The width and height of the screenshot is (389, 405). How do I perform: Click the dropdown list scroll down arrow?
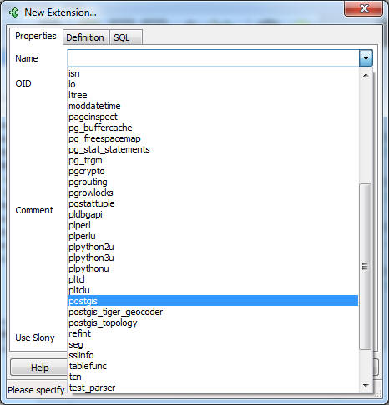point(366,385)
